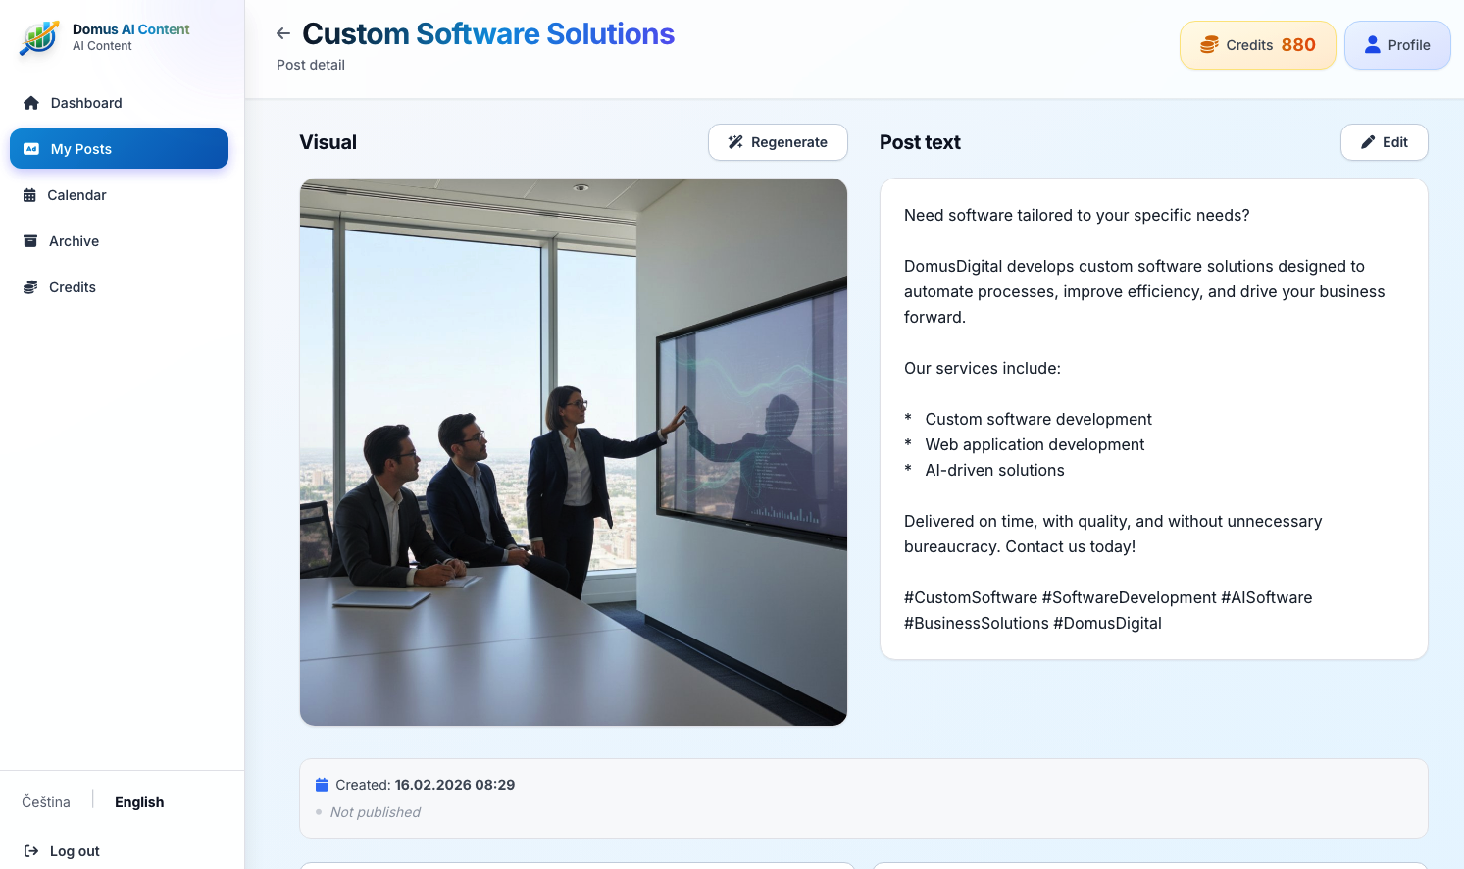Open the Profile person icon

click(x=1371, y=44)
